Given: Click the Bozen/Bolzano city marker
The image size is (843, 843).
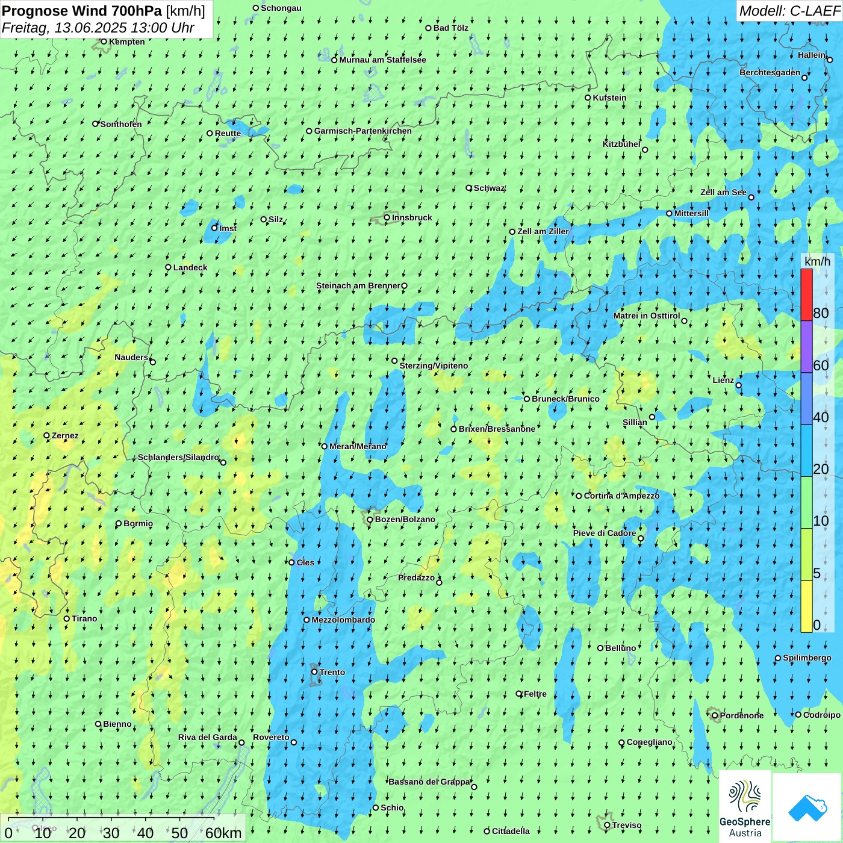Looking at the screenshot, I should pos(370,519).
